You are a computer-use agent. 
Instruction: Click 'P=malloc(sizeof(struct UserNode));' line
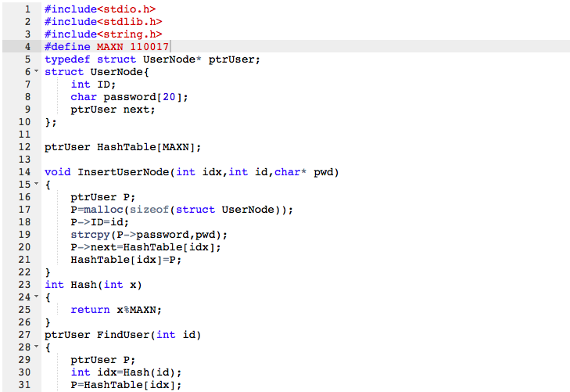pyautogui.click(x=181, y=210)
